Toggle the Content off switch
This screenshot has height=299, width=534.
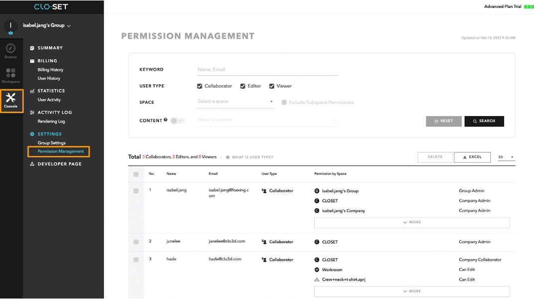pos(177,121)
